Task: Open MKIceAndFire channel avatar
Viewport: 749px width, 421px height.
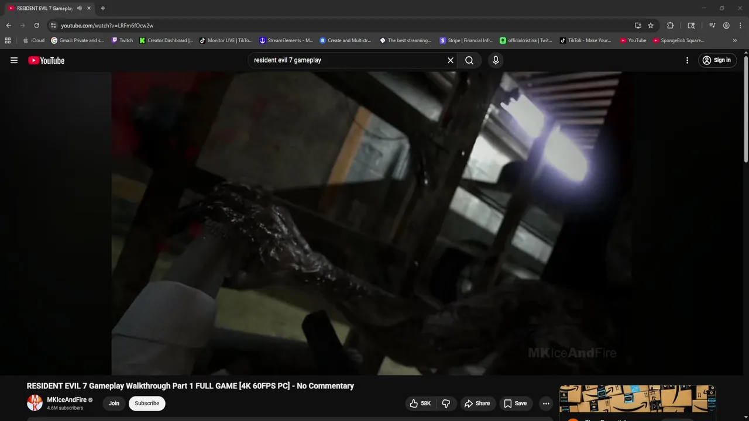Action: click(x=35, y=403)
